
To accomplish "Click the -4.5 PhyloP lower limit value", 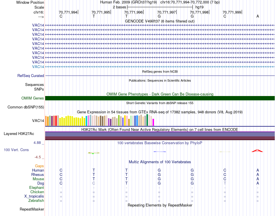I will (x=38, y=157).
